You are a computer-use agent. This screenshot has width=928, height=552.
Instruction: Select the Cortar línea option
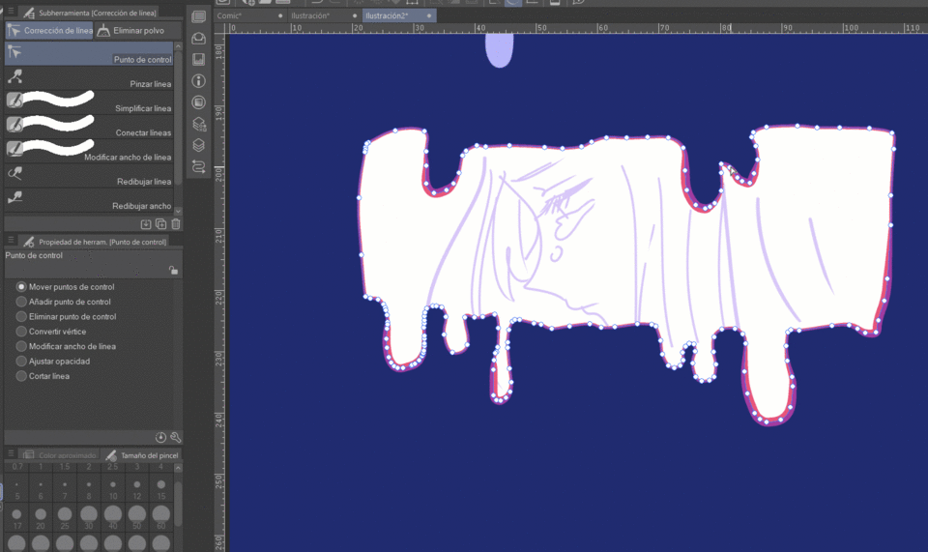43,376
